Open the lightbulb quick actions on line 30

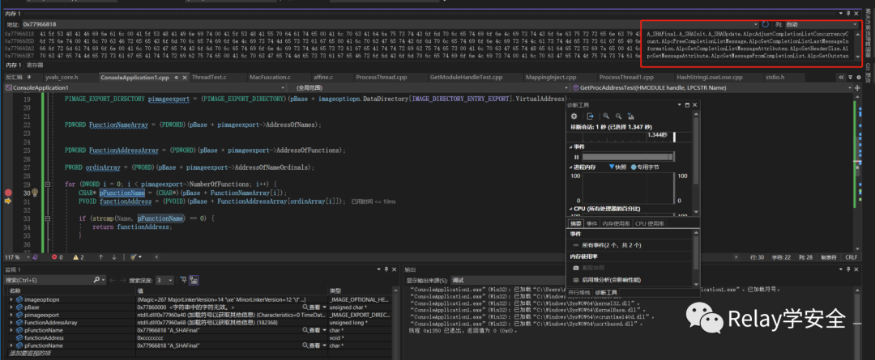coord(34,193)
